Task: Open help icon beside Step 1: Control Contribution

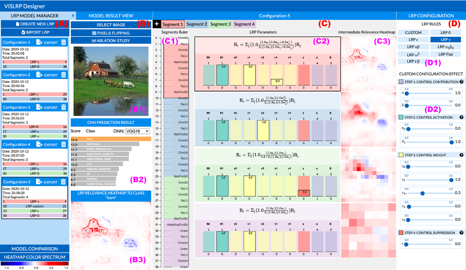Action: 461,81
